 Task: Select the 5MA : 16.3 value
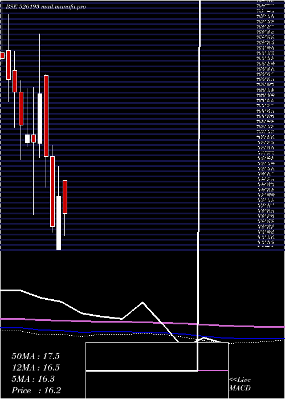(x=33, y=379)
